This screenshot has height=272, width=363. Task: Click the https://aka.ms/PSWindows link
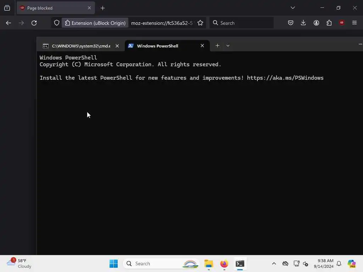[285, 78]
